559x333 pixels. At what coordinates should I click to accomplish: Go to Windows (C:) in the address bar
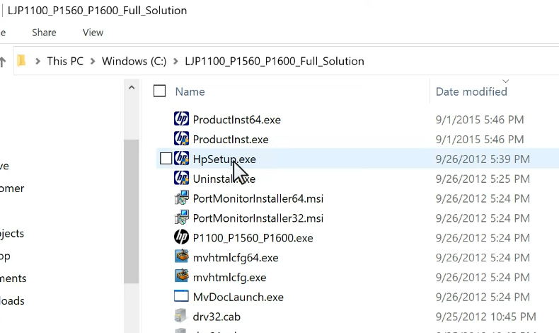[134, 61]
